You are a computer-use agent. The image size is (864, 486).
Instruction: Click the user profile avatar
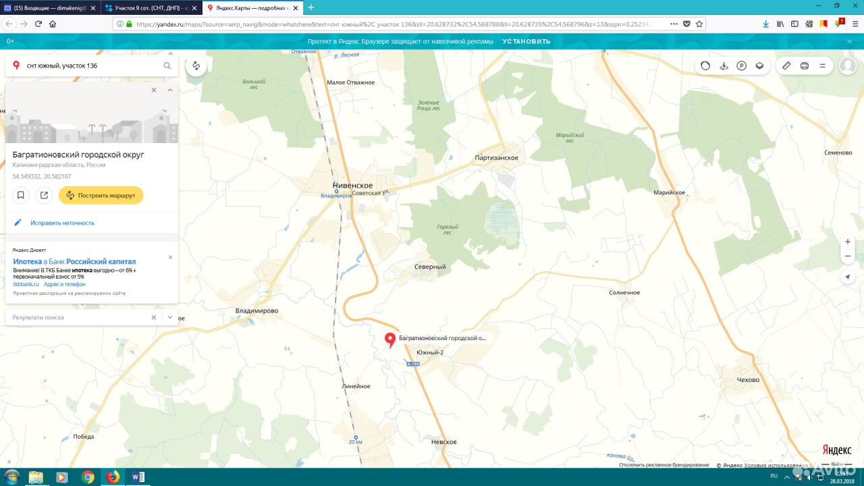pos(847,65)
